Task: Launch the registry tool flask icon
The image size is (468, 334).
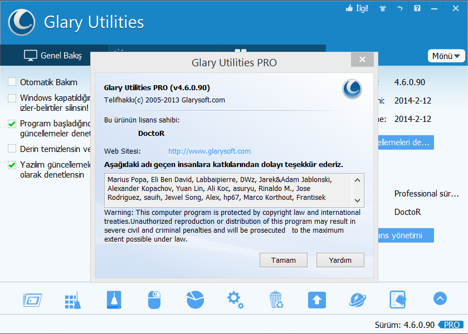Action: pos(113,299)
